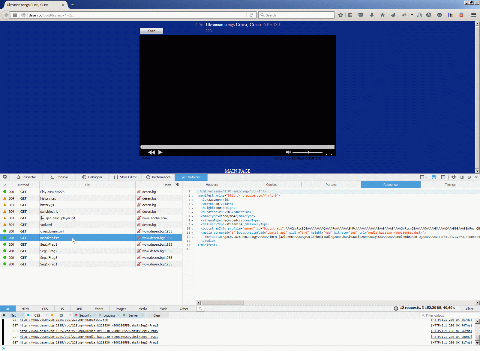This screenshot has width=480, height=351.
Task: Open the bookmarks list icon
Action: (x=350, y=15)
